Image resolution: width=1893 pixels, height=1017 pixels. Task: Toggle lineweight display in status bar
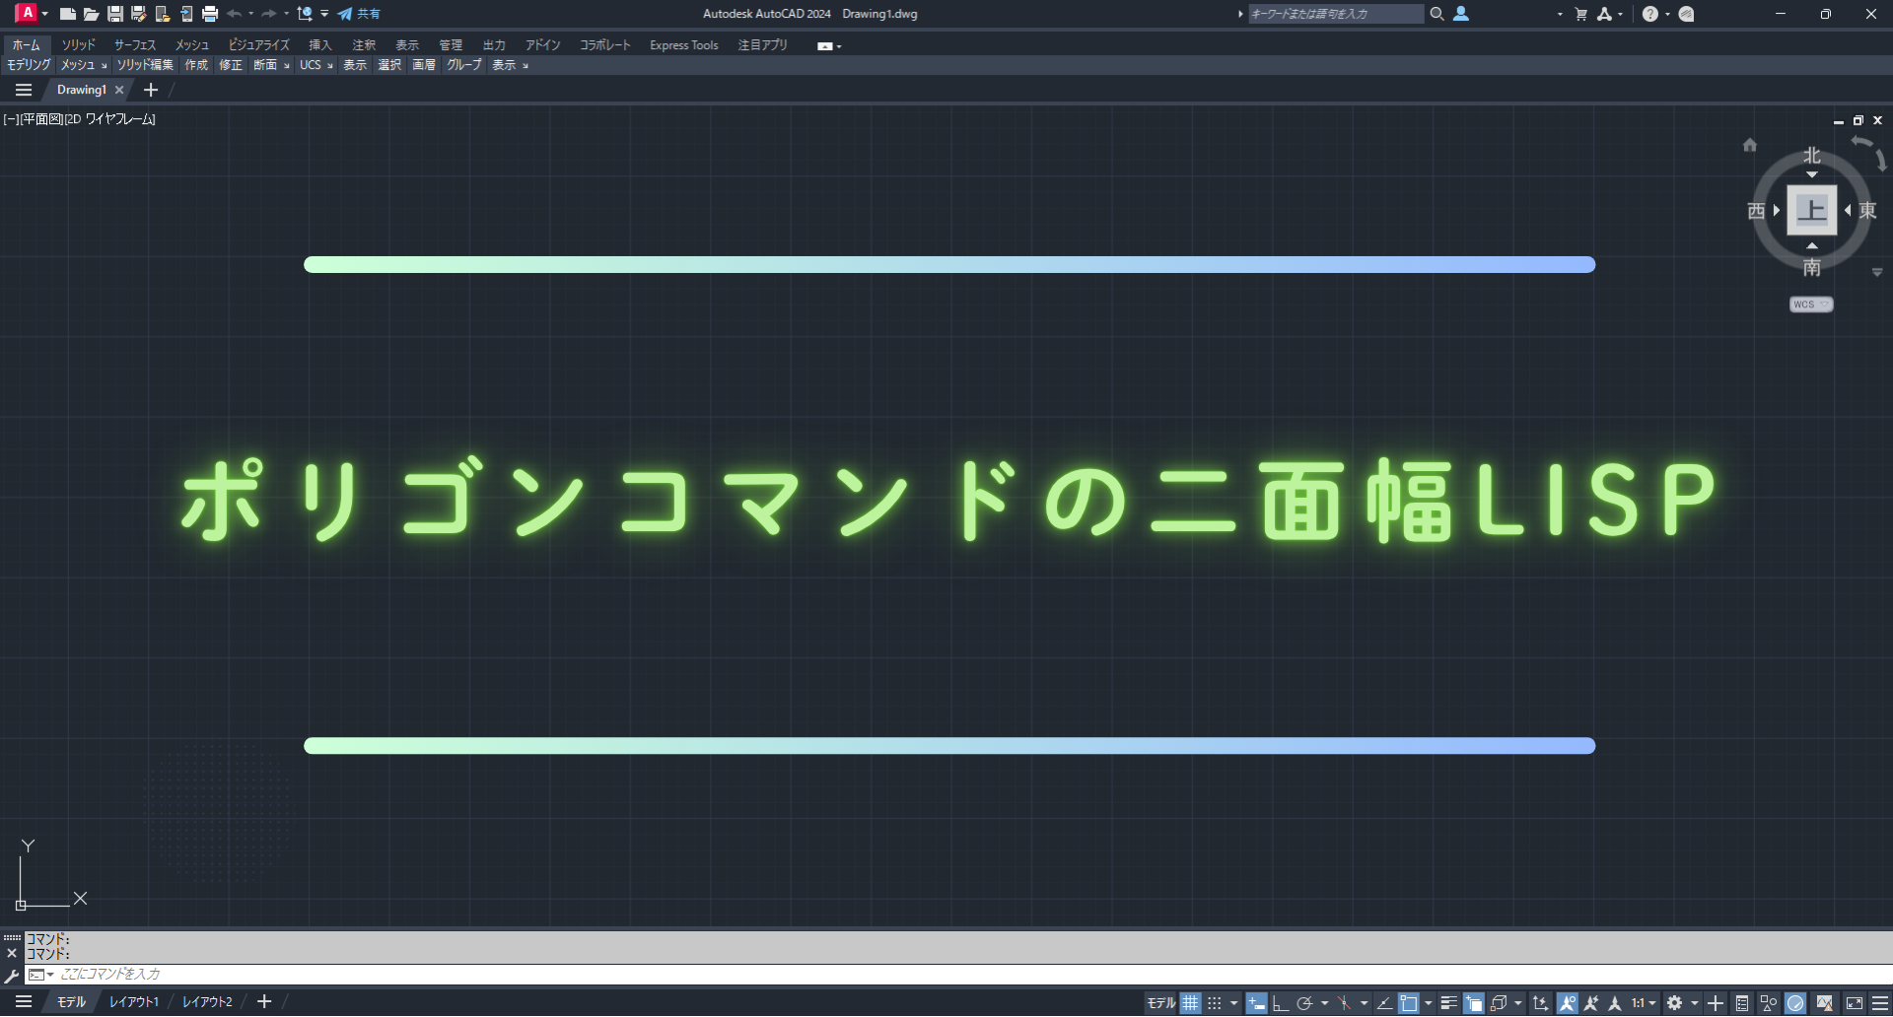1448,1003
